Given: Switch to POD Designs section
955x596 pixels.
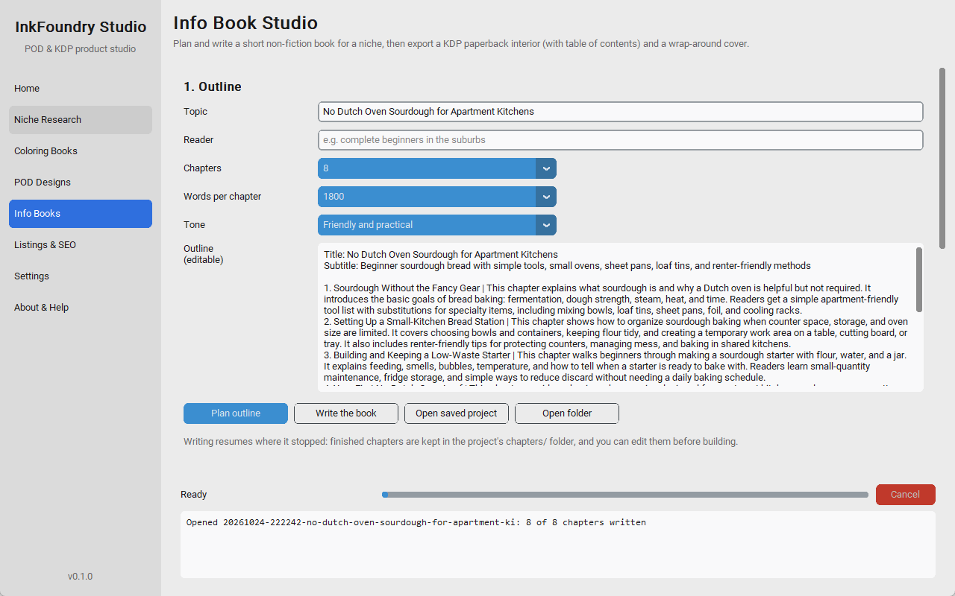Looking at the screenshot, I should click(x=81, y=182).
